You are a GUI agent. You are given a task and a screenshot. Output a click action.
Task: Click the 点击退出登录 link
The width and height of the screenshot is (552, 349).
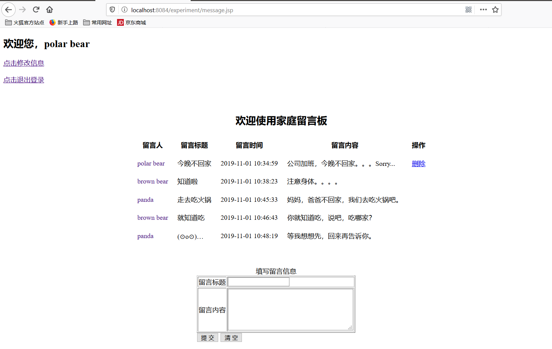[23, 80]
